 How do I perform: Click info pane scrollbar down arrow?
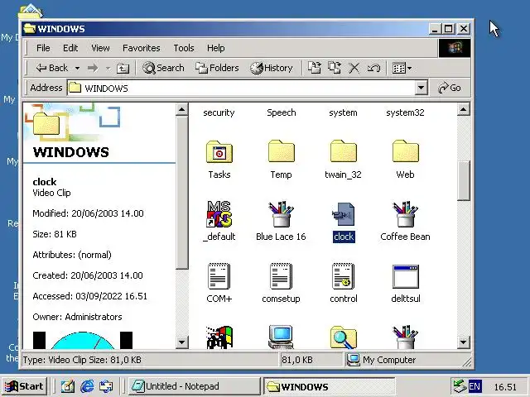point(182,342)
